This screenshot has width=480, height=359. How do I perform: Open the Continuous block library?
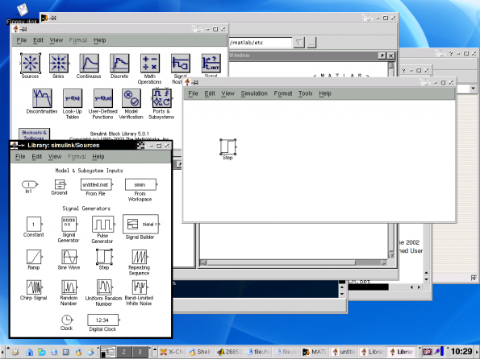click(89, 64)
